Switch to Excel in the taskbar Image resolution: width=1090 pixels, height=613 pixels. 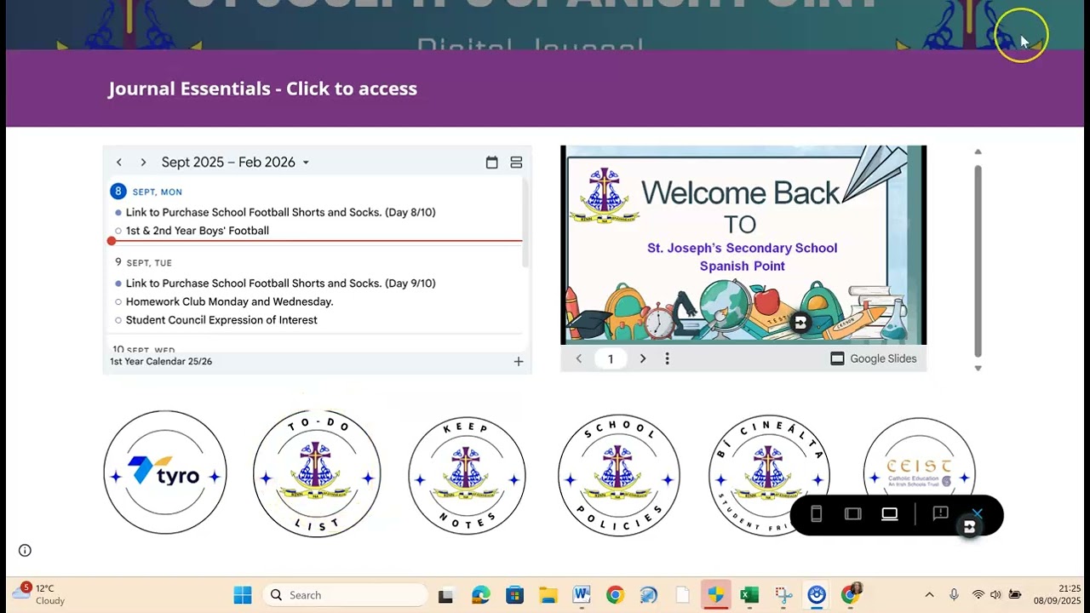tap(749, 595)
